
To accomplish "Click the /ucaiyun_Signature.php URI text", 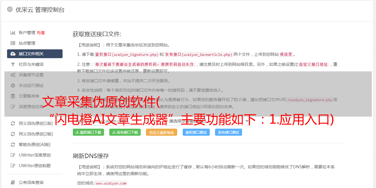I will [310, 100].
